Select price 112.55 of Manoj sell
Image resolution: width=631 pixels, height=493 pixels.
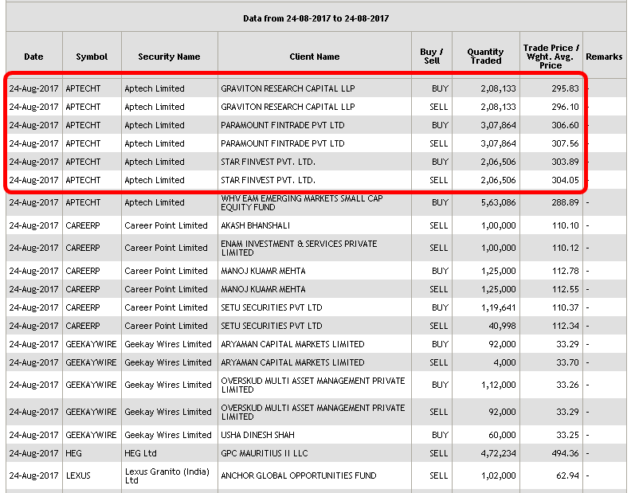pos(565,289)
